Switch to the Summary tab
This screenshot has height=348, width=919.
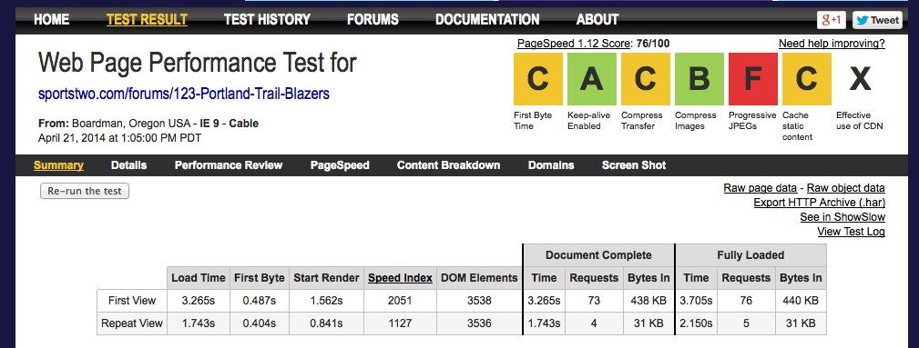click(58, 165)
